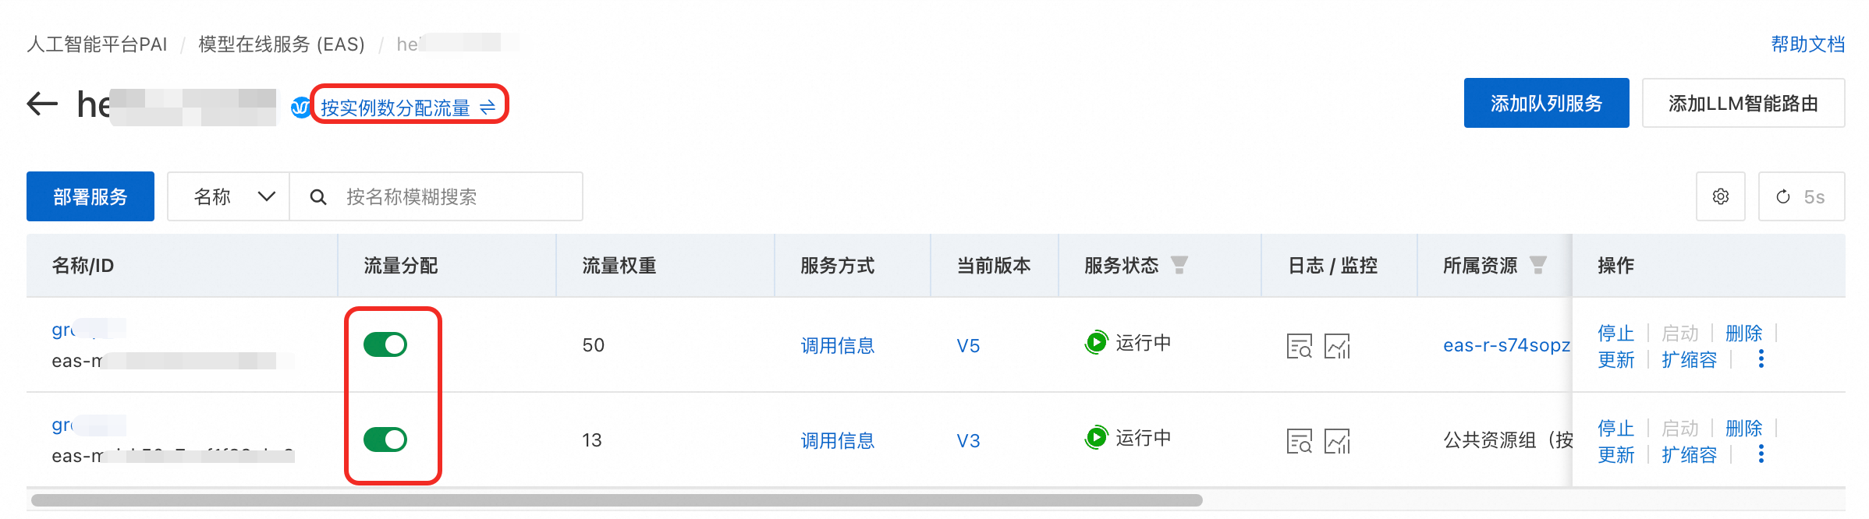Go to 模型在线服务 (EAS) breadcrumb
The height and width of the screenshot is (519, 1869).
281,44
